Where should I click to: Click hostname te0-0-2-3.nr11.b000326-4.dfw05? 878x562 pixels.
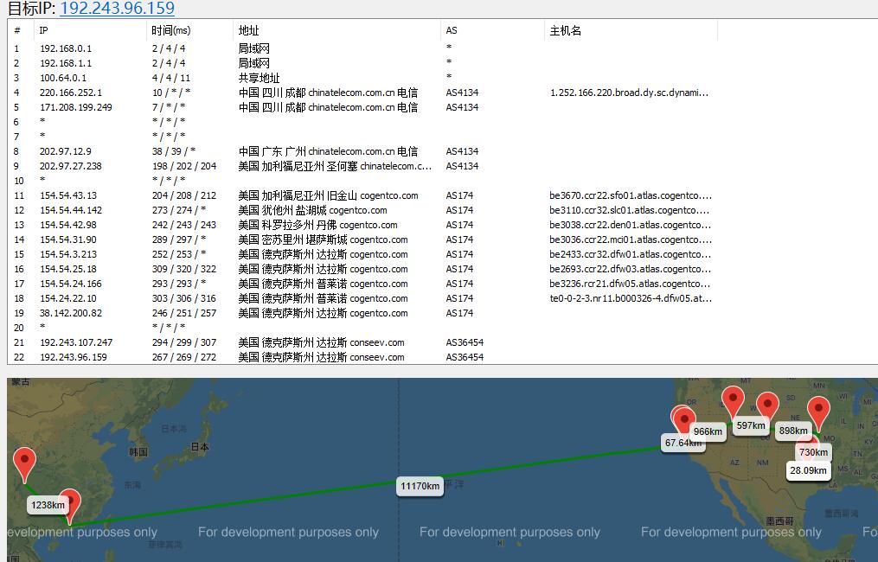pos(631,298)
